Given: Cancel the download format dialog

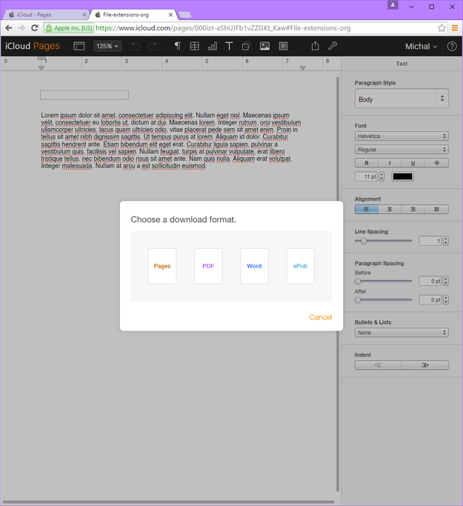Looking at the screenshot, I should click(x=320, y=317).
